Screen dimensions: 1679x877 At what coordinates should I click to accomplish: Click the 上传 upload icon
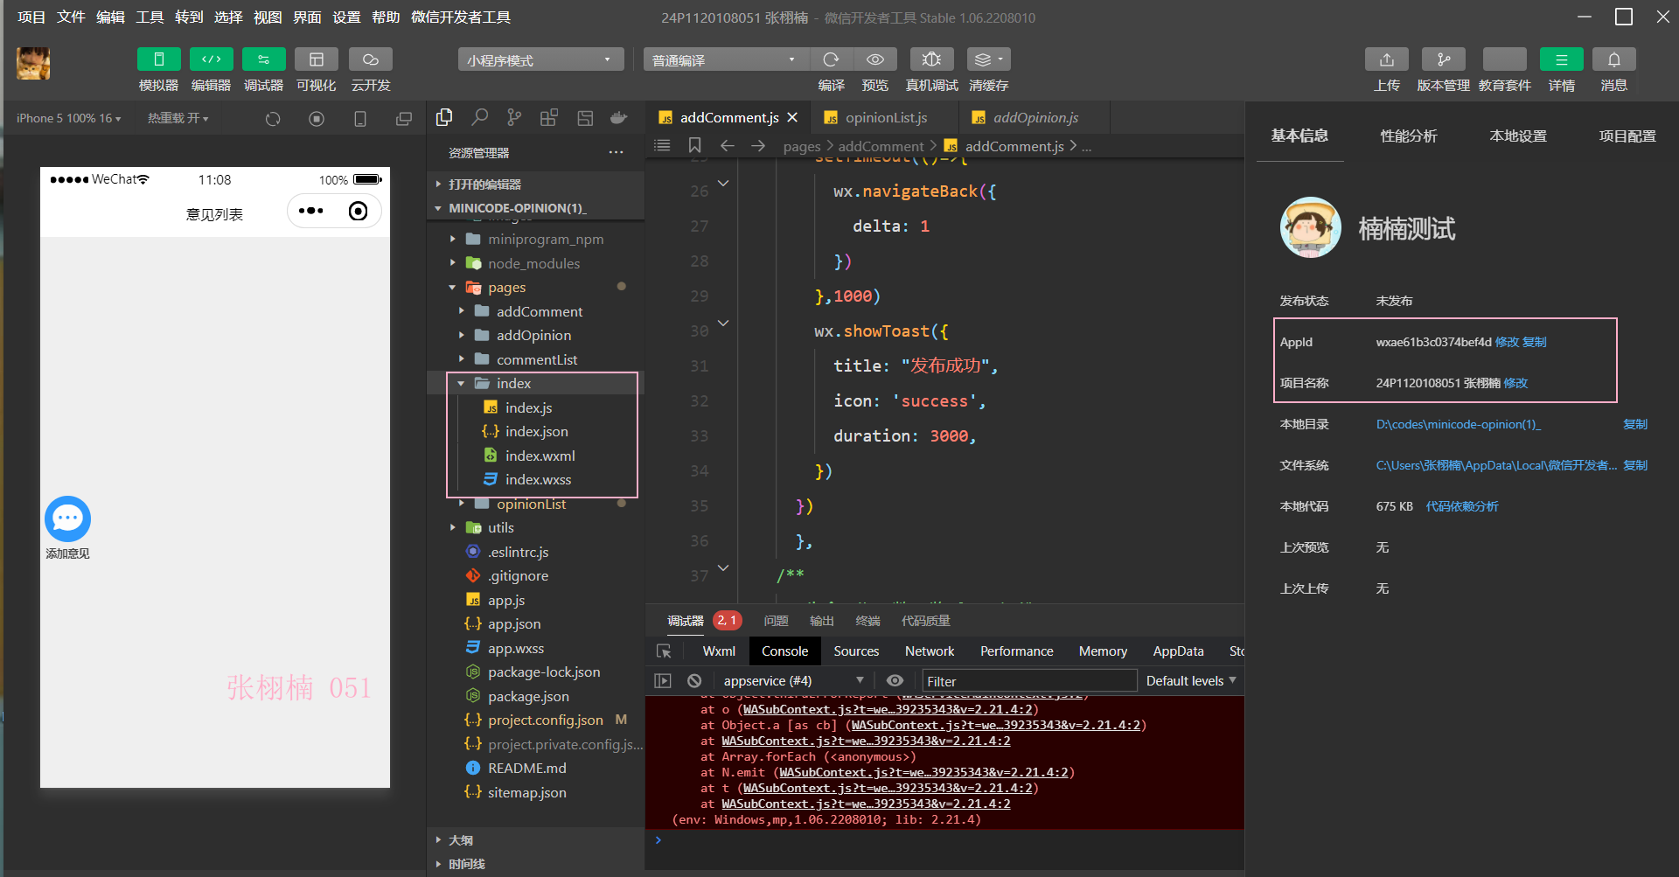[1387, 59]
